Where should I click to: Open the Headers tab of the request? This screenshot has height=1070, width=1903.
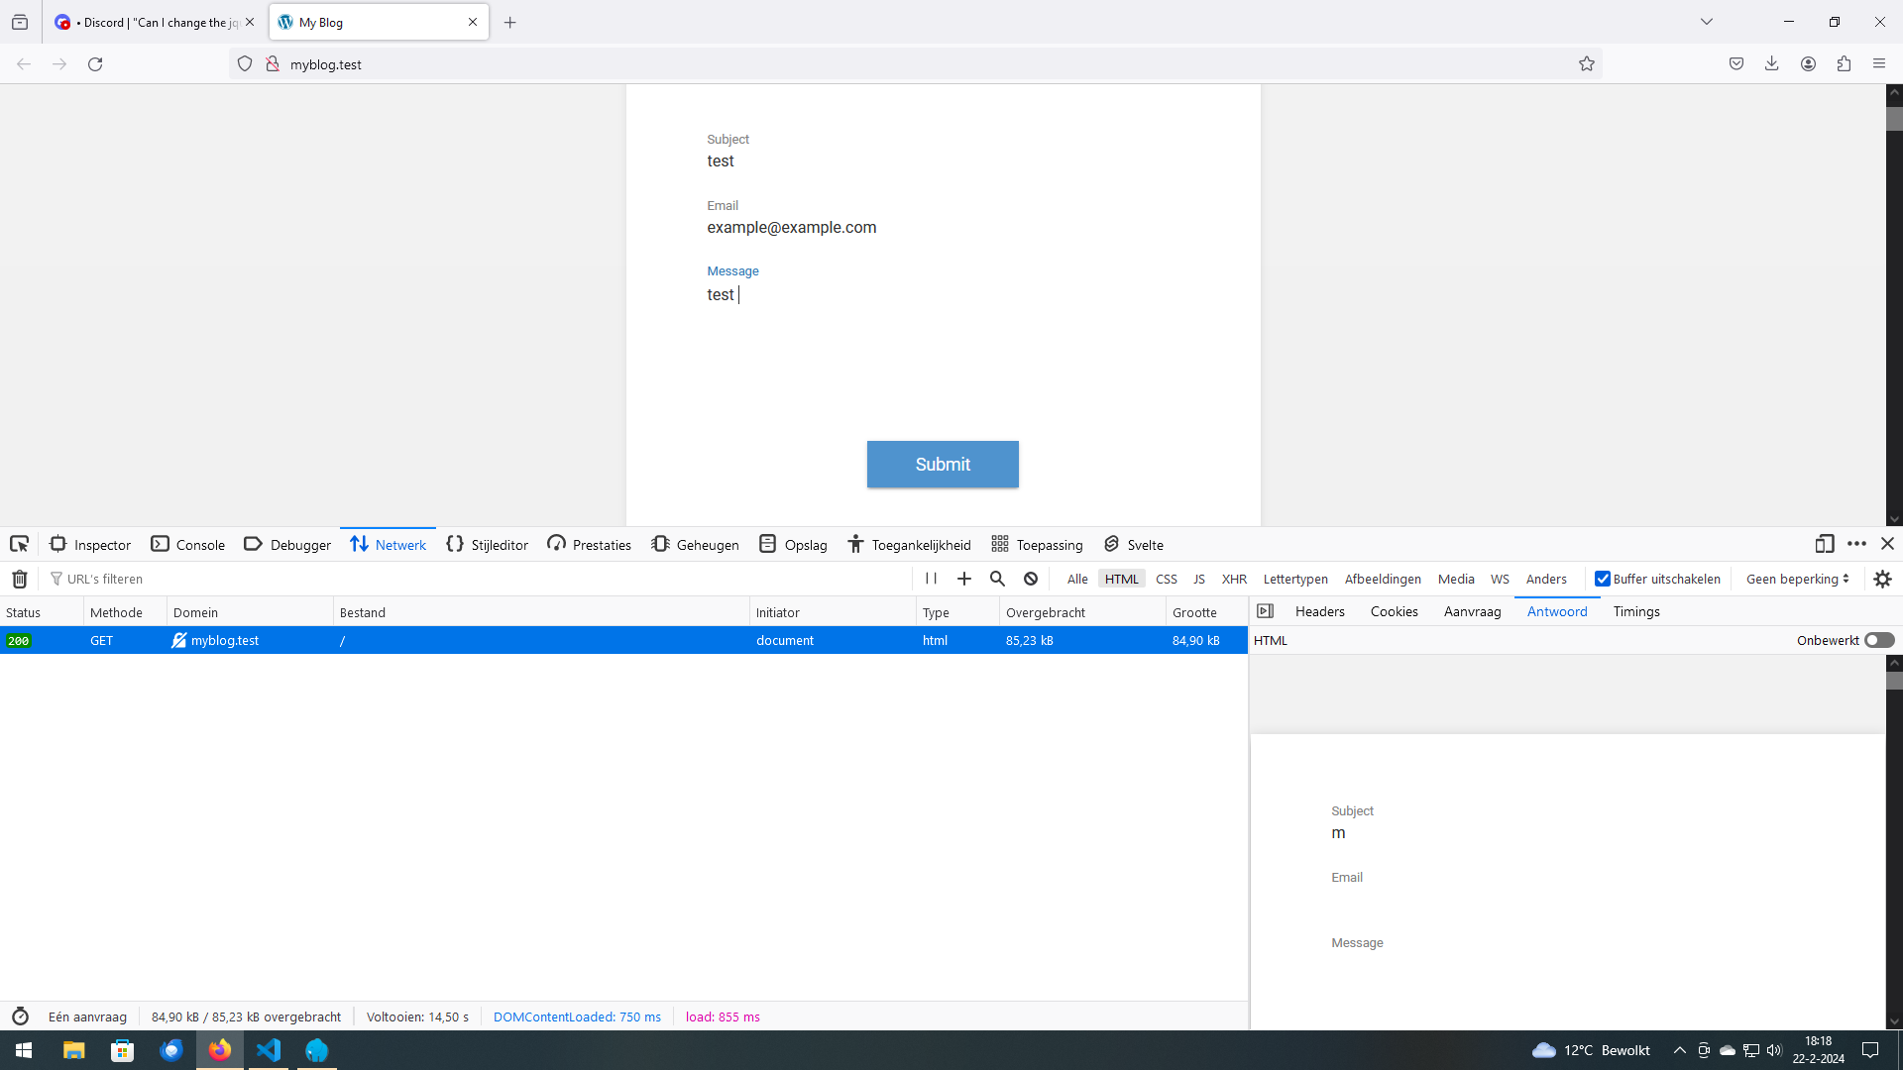(1319, 611)
